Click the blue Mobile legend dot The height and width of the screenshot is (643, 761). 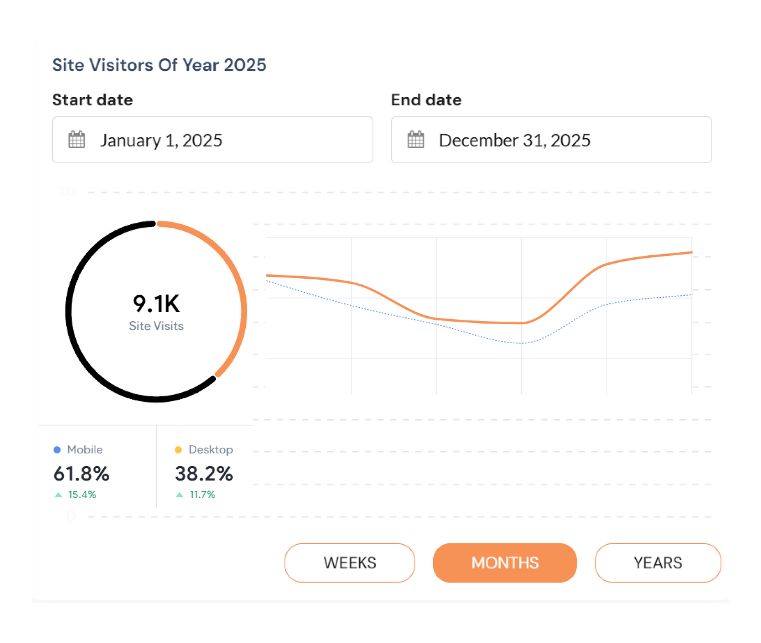57,450
